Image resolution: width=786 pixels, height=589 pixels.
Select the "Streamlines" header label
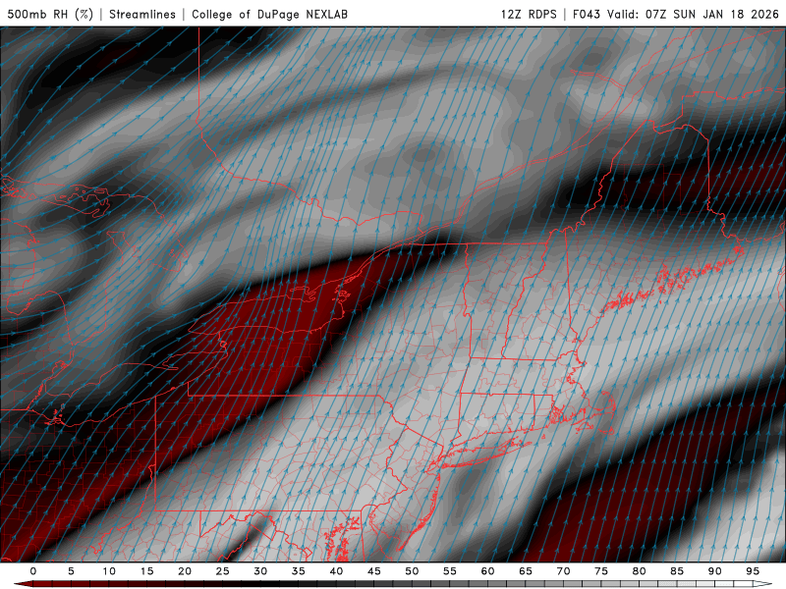pyautogui.click(x=142, y=15)
